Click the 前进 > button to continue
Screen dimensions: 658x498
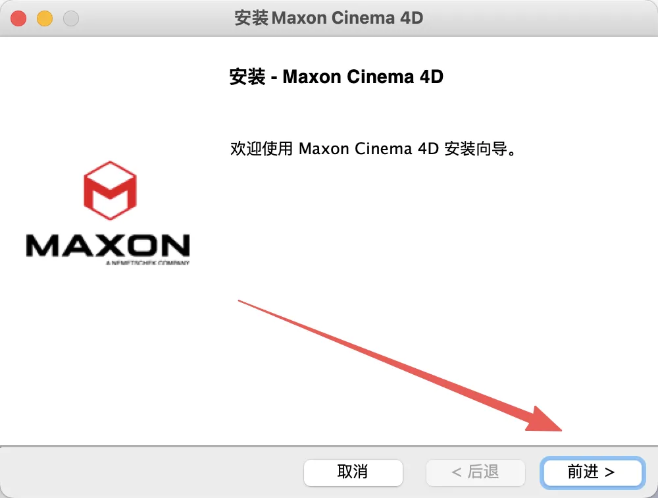(592, 472)
